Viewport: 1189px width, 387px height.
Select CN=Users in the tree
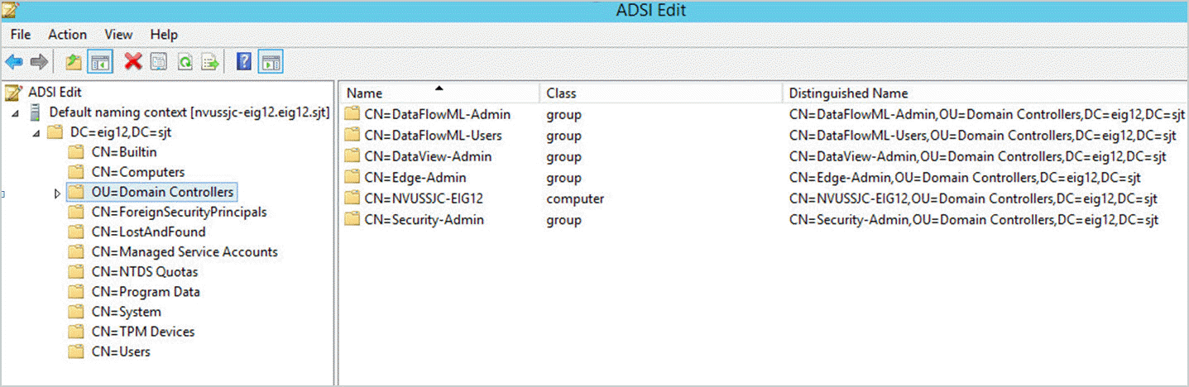point(121,351)
